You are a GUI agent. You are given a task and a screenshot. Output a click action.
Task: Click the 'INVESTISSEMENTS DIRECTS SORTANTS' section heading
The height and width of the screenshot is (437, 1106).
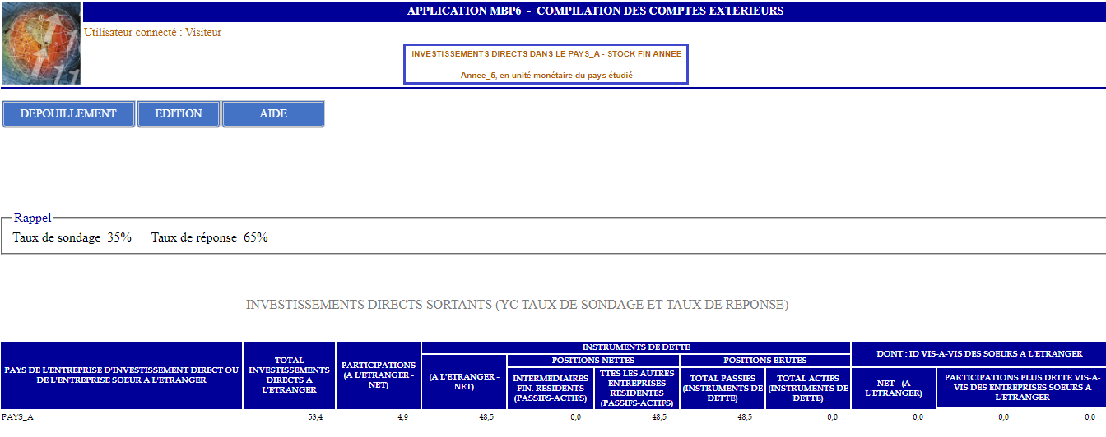[x=517, y=305]
